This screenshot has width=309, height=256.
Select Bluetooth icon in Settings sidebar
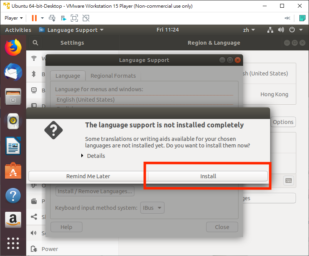(x=34, y=74)
